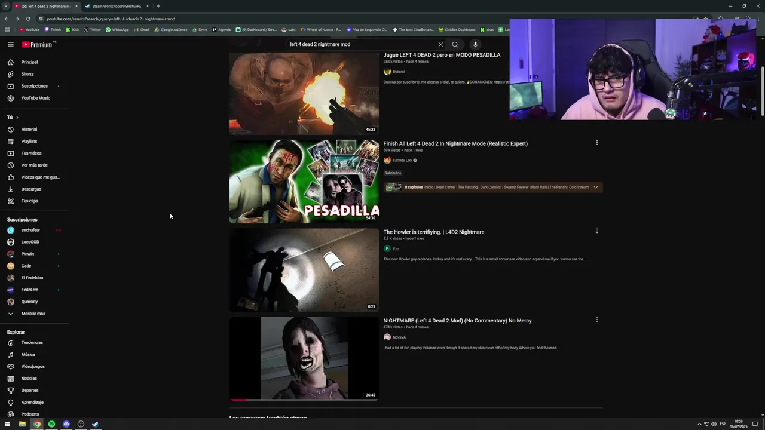Reload the page with the refresh button

pos(28,19)
